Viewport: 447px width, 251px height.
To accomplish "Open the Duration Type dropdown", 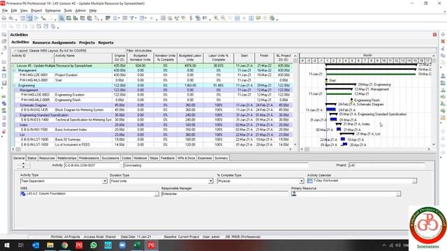I will click(211, 181).
